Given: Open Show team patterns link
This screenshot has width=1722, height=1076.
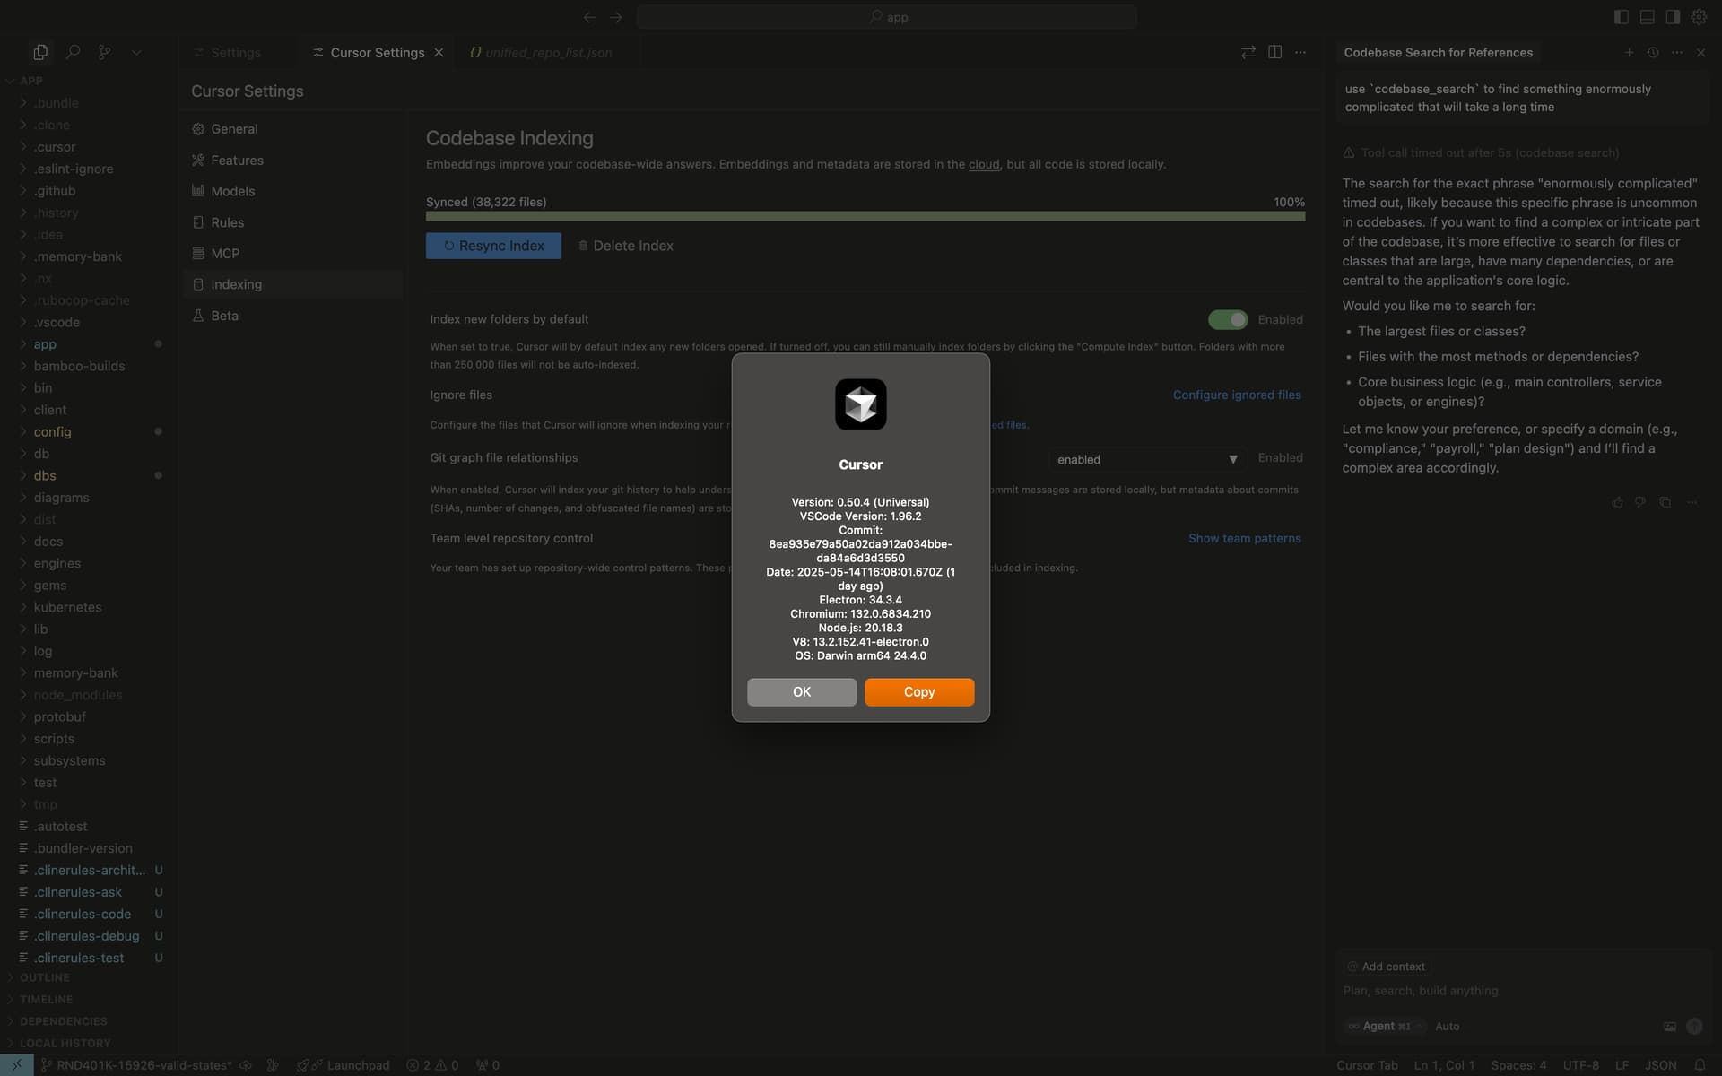Looking at the screenshot, I should [1244, 538].
